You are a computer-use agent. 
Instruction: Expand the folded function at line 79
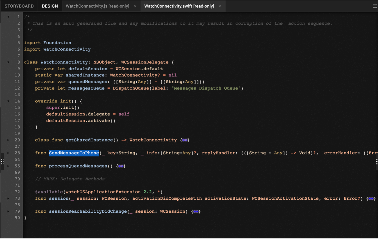(x=8, y=211)
